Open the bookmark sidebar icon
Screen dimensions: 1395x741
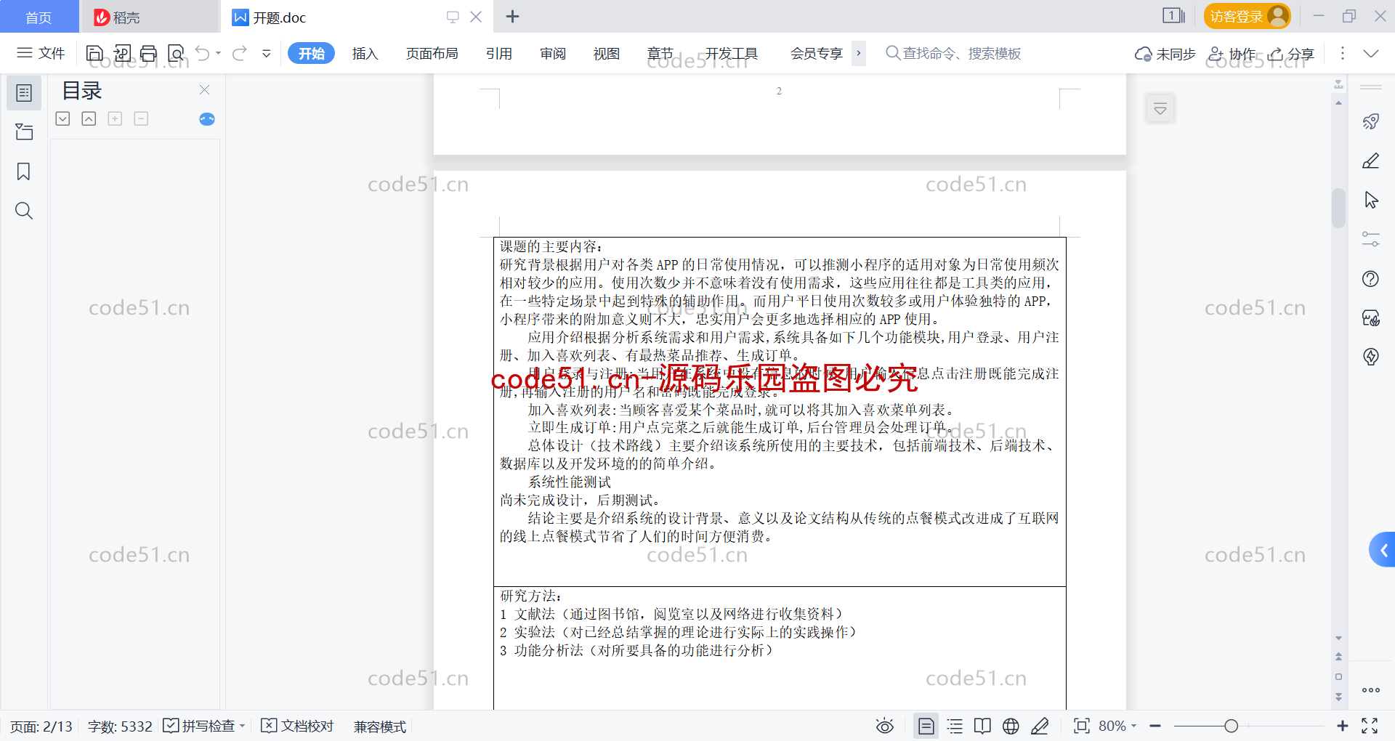(24, 171)
